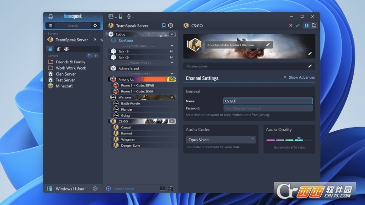Switch to the compact list view icon

171,189
